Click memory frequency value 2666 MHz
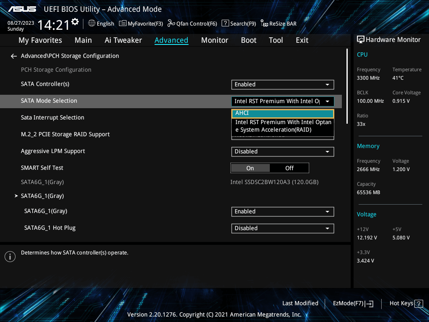This screenshot has height=322, width=429. pyautogui.click(x=368, y=169)
